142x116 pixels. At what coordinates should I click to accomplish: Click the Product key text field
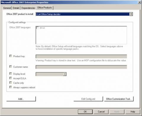81,57
